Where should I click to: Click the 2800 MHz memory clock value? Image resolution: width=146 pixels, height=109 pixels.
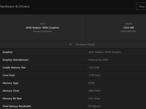[94, 91]
